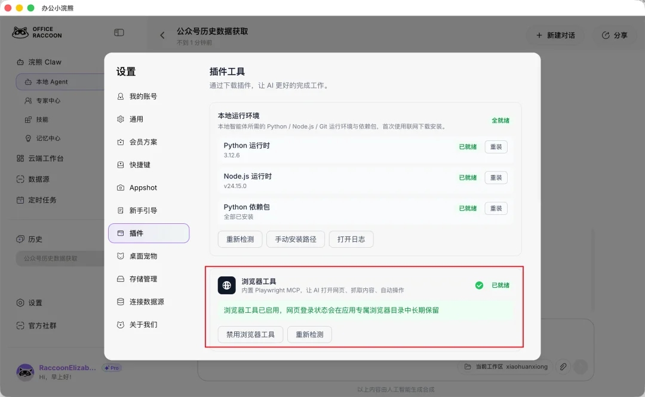The width and height of the screenshot is (645, 397).
Task: Click the back arrow beside 公众号历史数据获取
Action: (162, 35)
